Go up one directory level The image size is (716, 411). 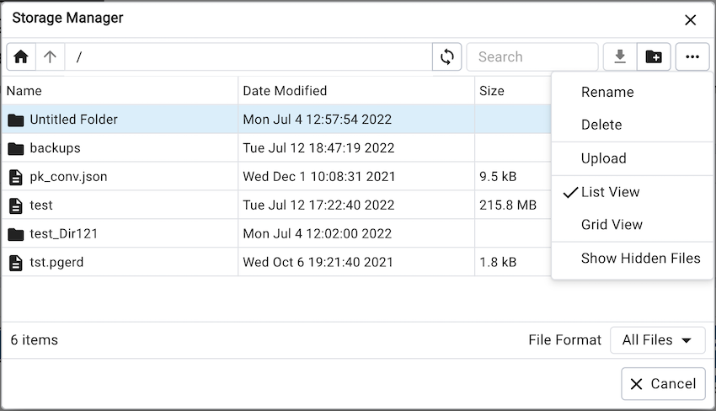[x=51, y=57]
